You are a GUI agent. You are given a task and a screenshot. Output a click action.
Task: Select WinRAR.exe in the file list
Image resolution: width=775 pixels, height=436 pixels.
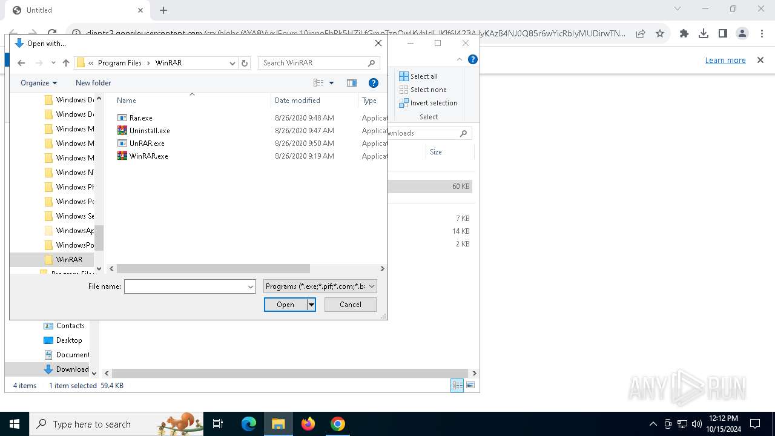point(148,156)
